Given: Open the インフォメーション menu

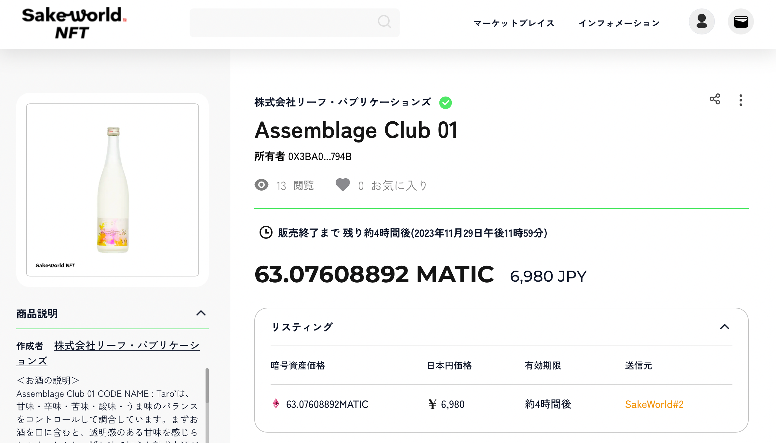Looking at the screenshot, I should (619, 23).
